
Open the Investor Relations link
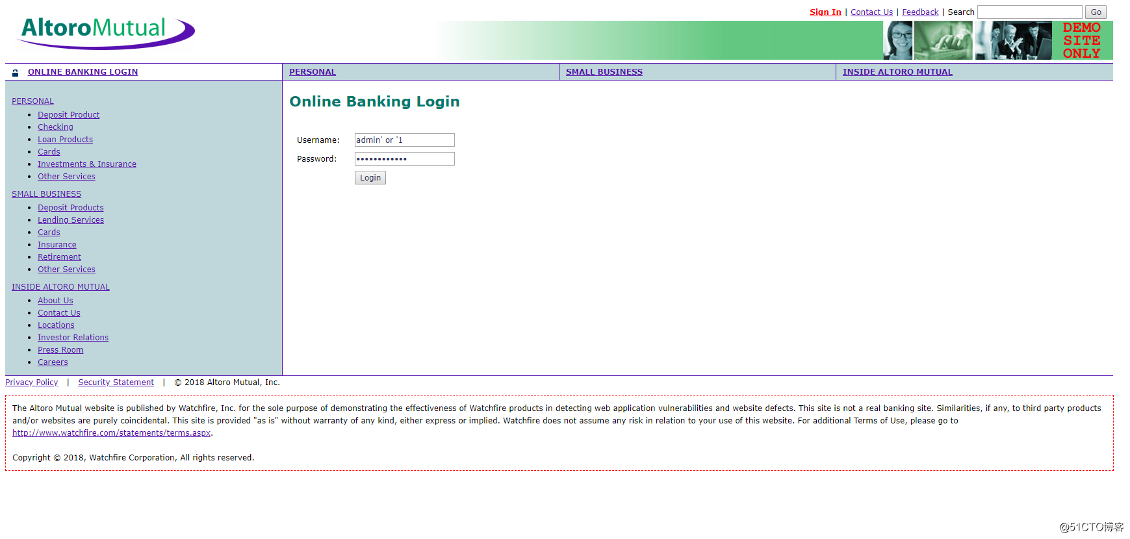point(73,338)
